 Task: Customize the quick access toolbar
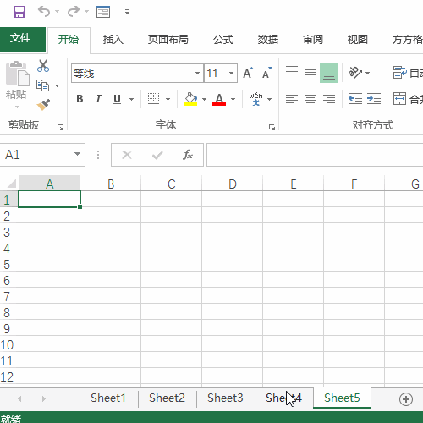coord(127,12)
